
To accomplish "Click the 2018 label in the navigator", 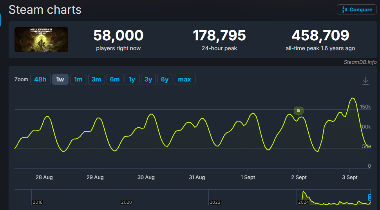I will (38, 202).
